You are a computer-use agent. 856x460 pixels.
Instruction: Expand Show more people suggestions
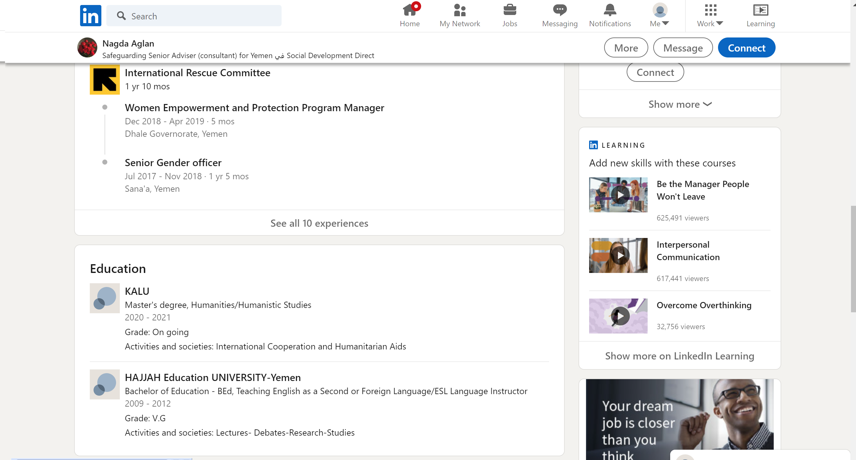[x=680, y=104]
